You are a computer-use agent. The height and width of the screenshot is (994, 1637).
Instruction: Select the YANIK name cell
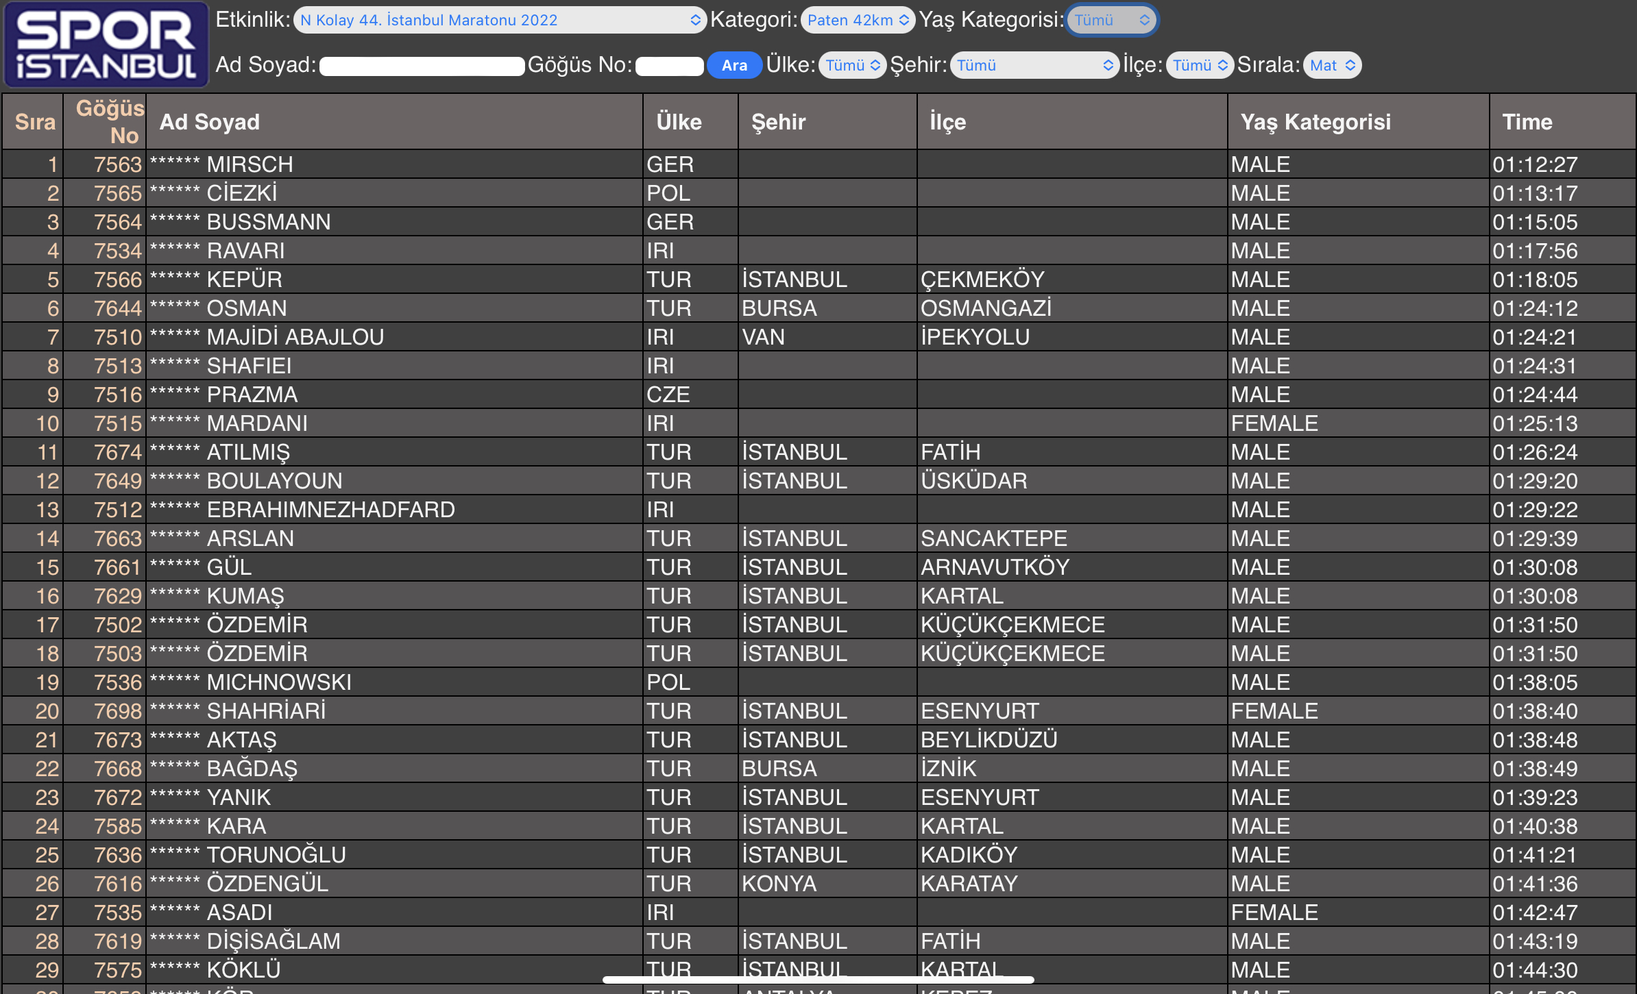click(394, 798)
